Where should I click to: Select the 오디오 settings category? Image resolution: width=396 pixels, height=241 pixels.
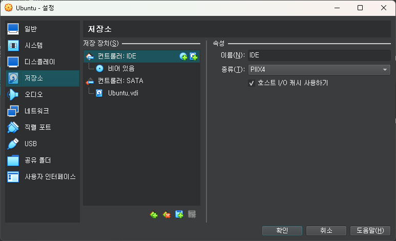[43, 95]
